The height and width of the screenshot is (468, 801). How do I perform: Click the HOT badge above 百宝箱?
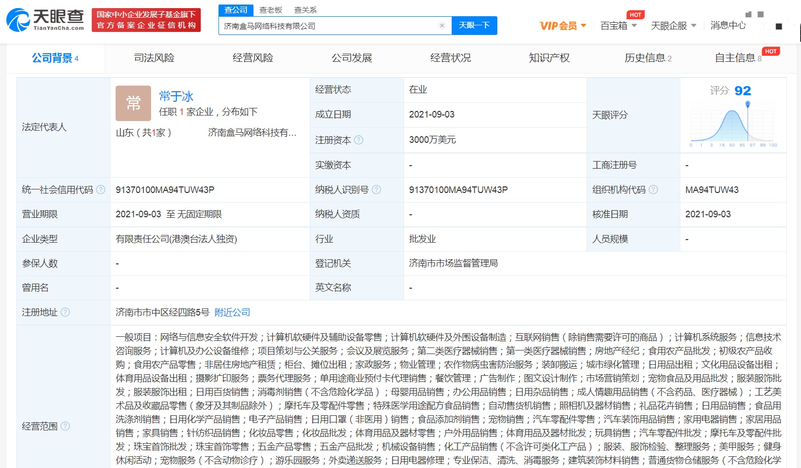pos(635,15)
